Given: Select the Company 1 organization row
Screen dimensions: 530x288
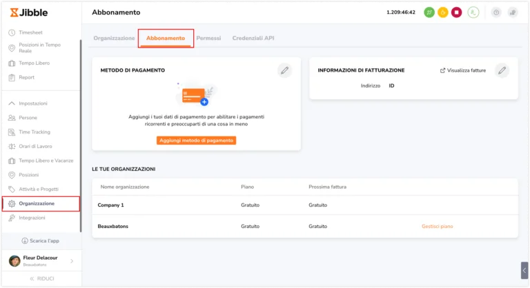Looking at the screenshot, I should click(110, 205).
